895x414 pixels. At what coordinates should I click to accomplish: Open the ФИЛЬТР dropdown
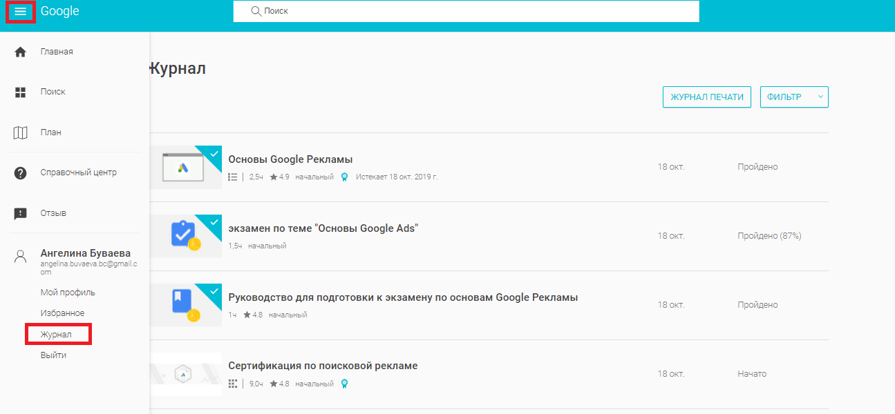click(x=793, y=97)
